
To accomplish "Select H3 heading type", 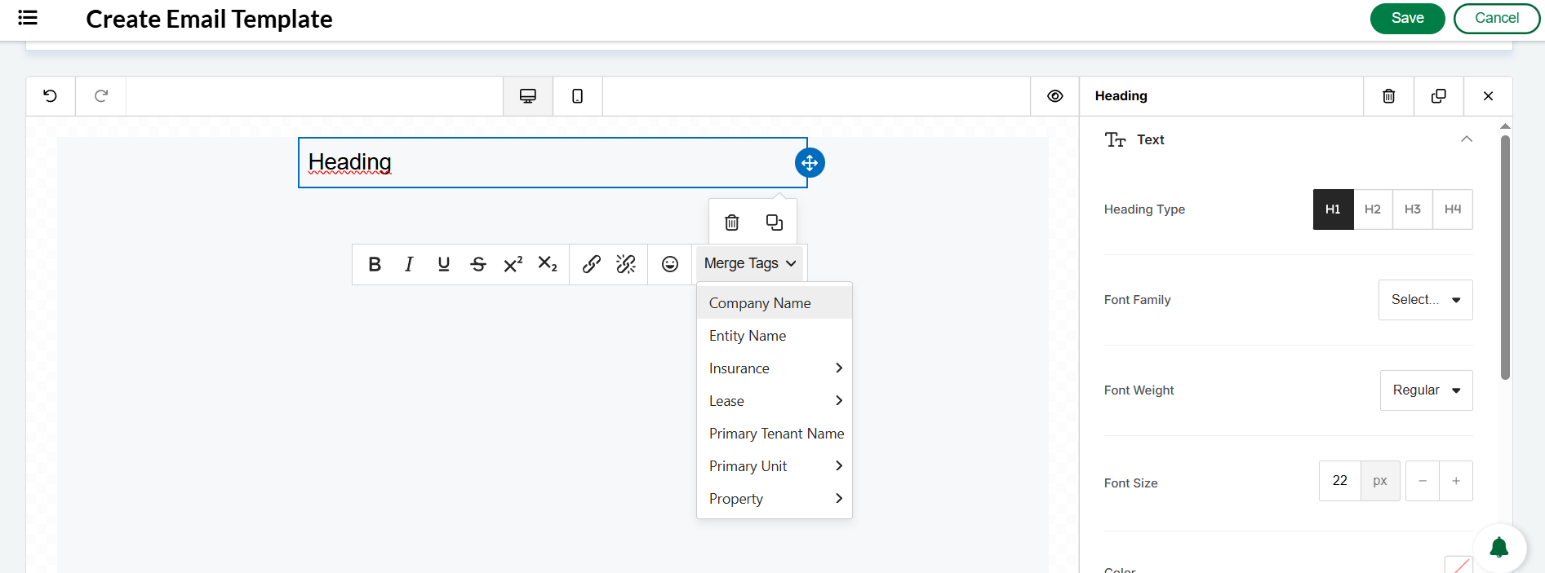I will [1413, 209].
